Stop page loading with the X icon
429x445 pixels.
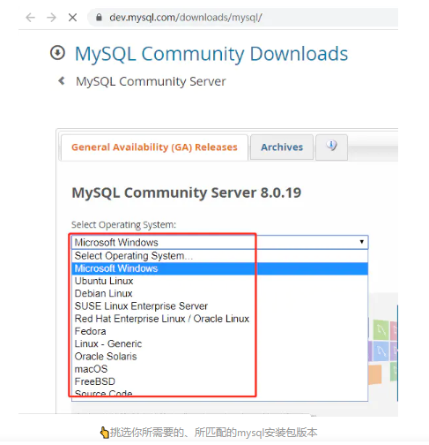click(x=72, y=18)
